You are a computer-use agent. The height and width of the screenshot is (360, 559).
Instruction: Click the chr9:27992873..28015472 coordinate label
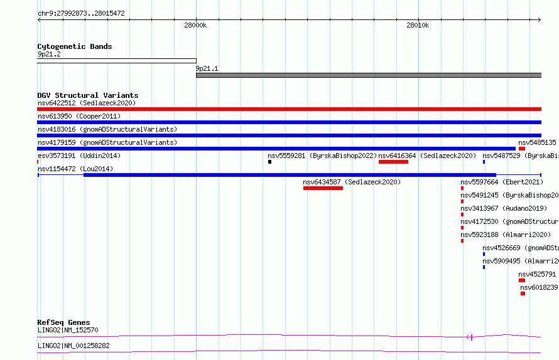click(x=81, y=13)
